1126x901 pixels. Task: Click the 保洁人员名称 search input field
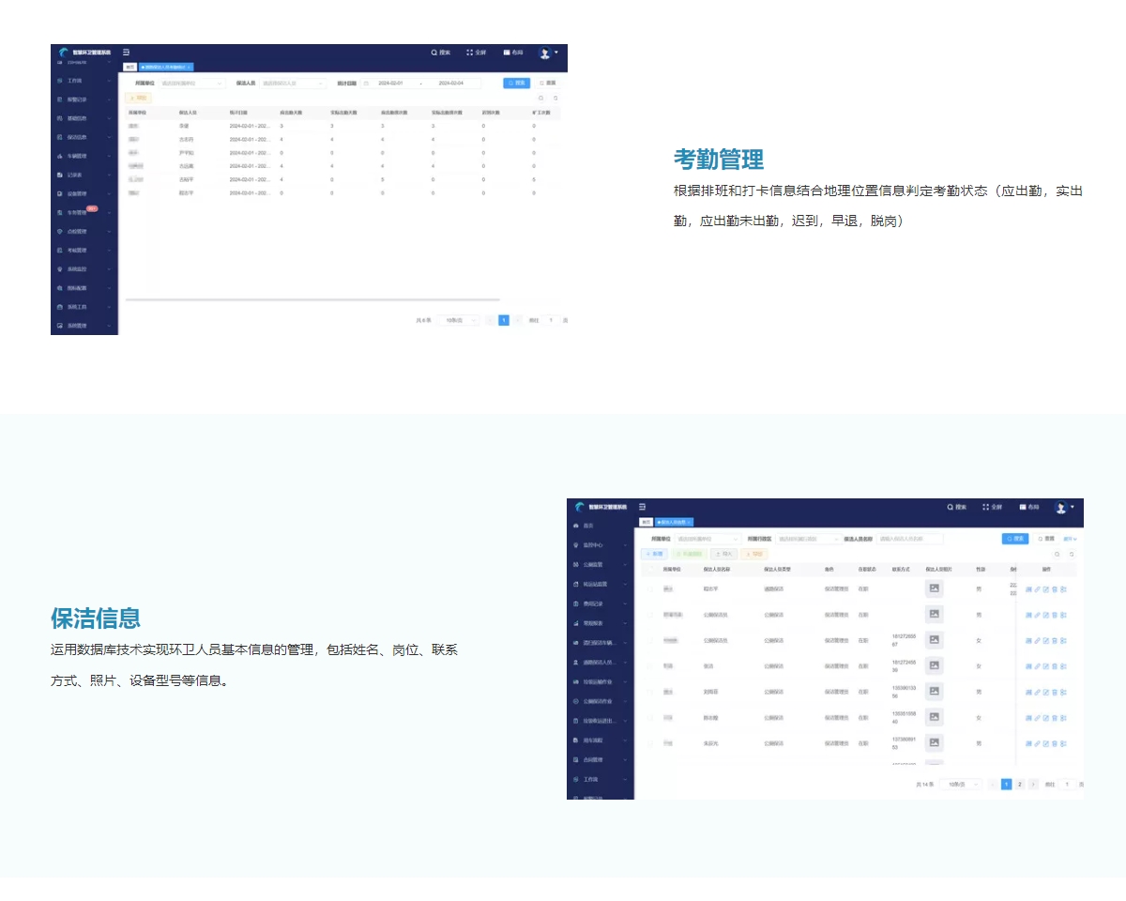[909, 539]
